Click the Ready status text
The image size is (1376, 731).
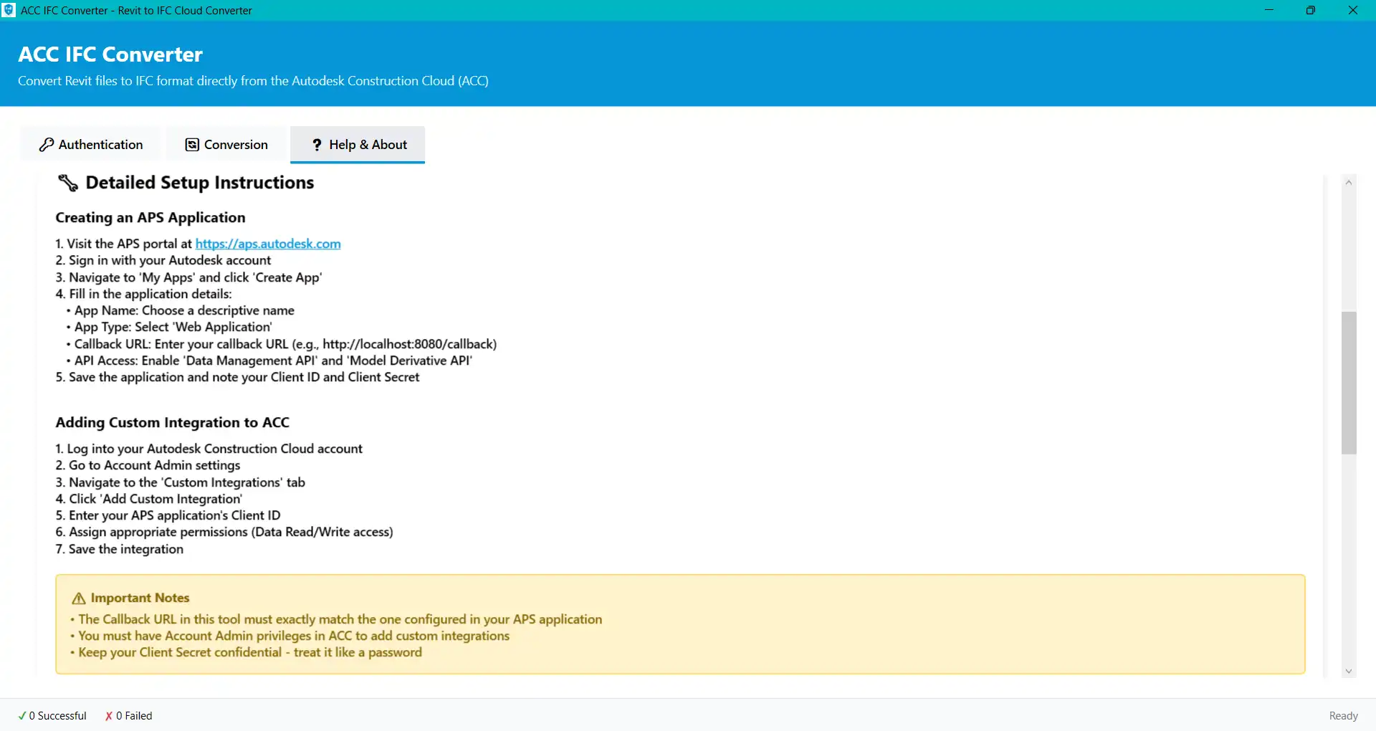pyautogui.click(x=1343, y=716)
